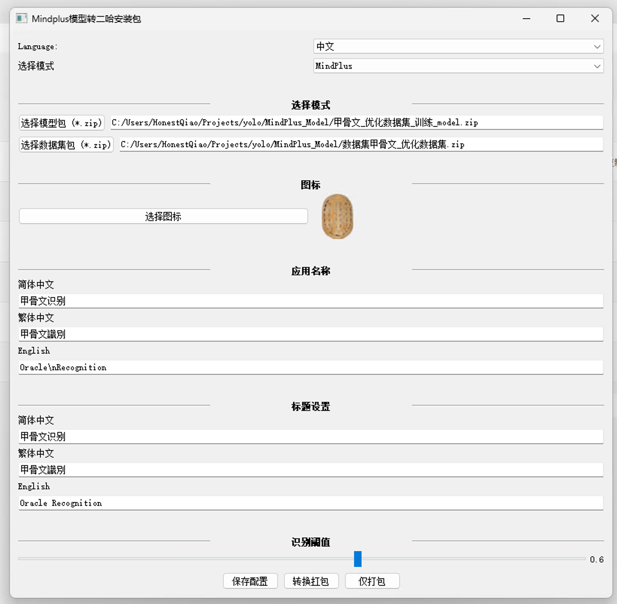Click the 转换扛包 button
This screenshot has width=617, height=604.
tap(311, 581)
